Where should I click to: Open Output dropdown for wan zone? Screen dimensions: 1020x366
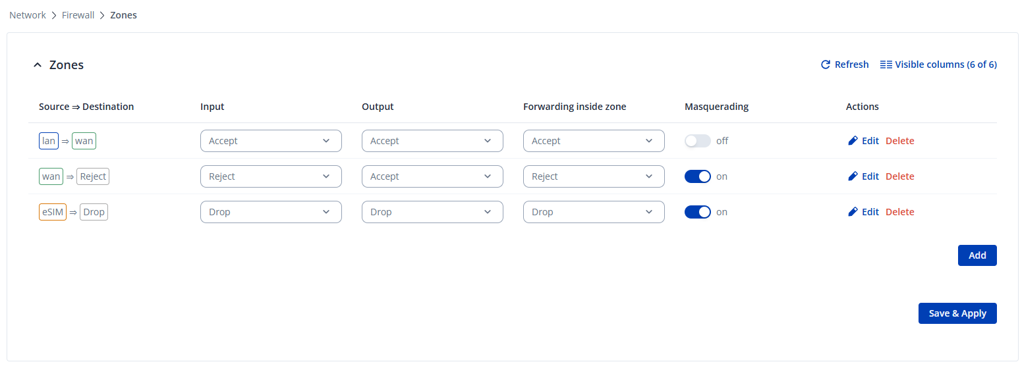click(432, 176)
